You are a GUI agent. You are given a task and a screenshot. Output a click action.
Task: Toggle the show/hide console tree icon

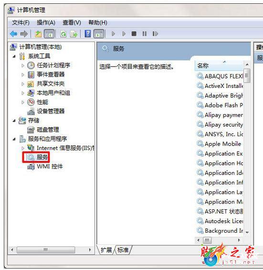click(x=49, y=34)
